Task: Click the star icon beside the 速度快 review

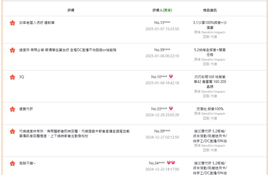Action: 12,50
